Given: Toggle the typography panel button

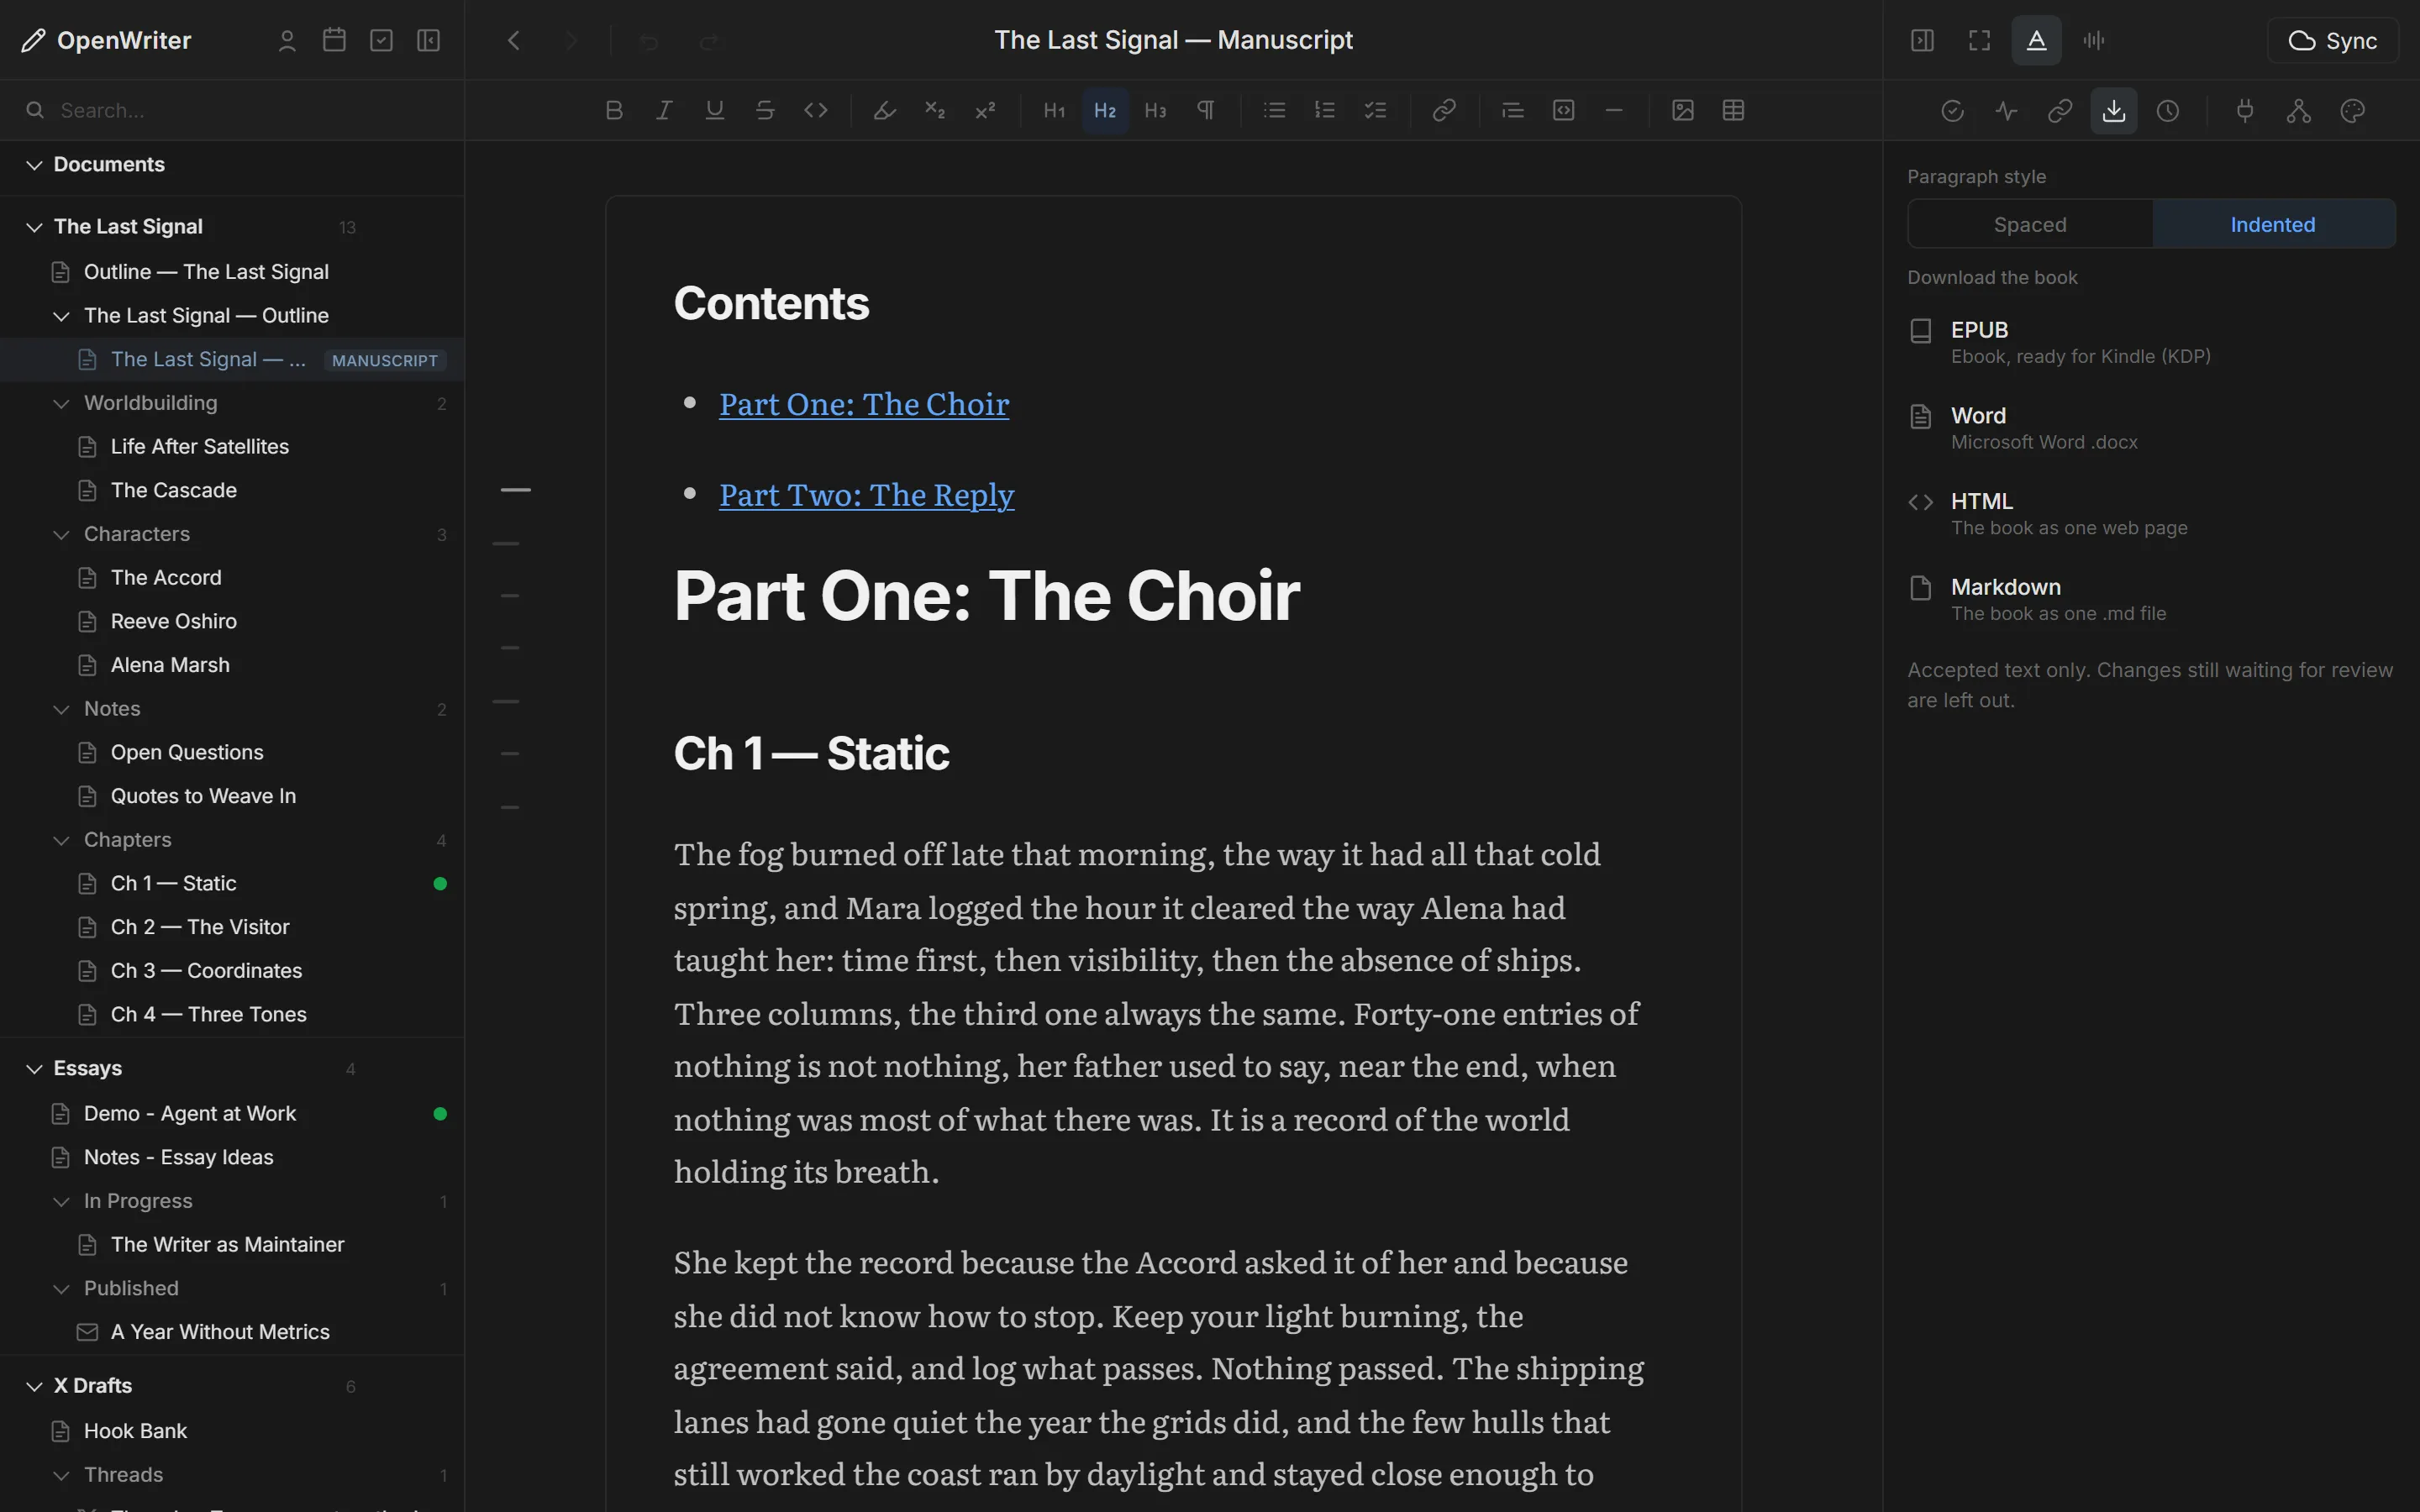Looking at the screenshot, I should [2037, 40].
